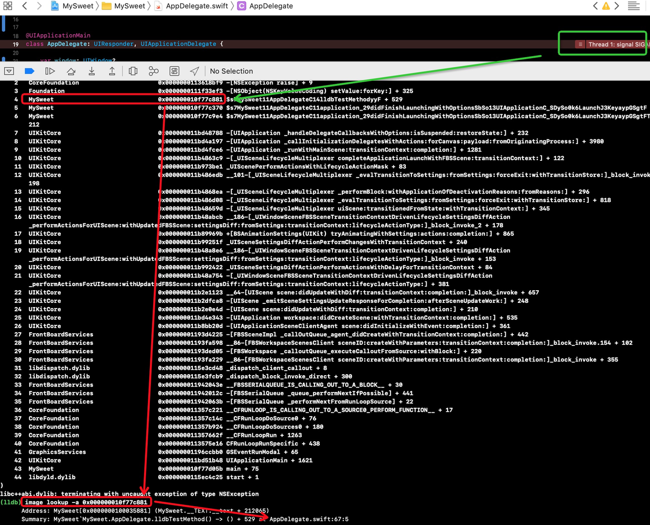Open the related items grid menu

pos(7,6)
